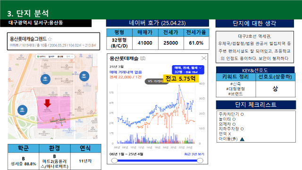Click the 최근 3년 보기 link
Screen dimensions: 302x170
click(194, 154)
